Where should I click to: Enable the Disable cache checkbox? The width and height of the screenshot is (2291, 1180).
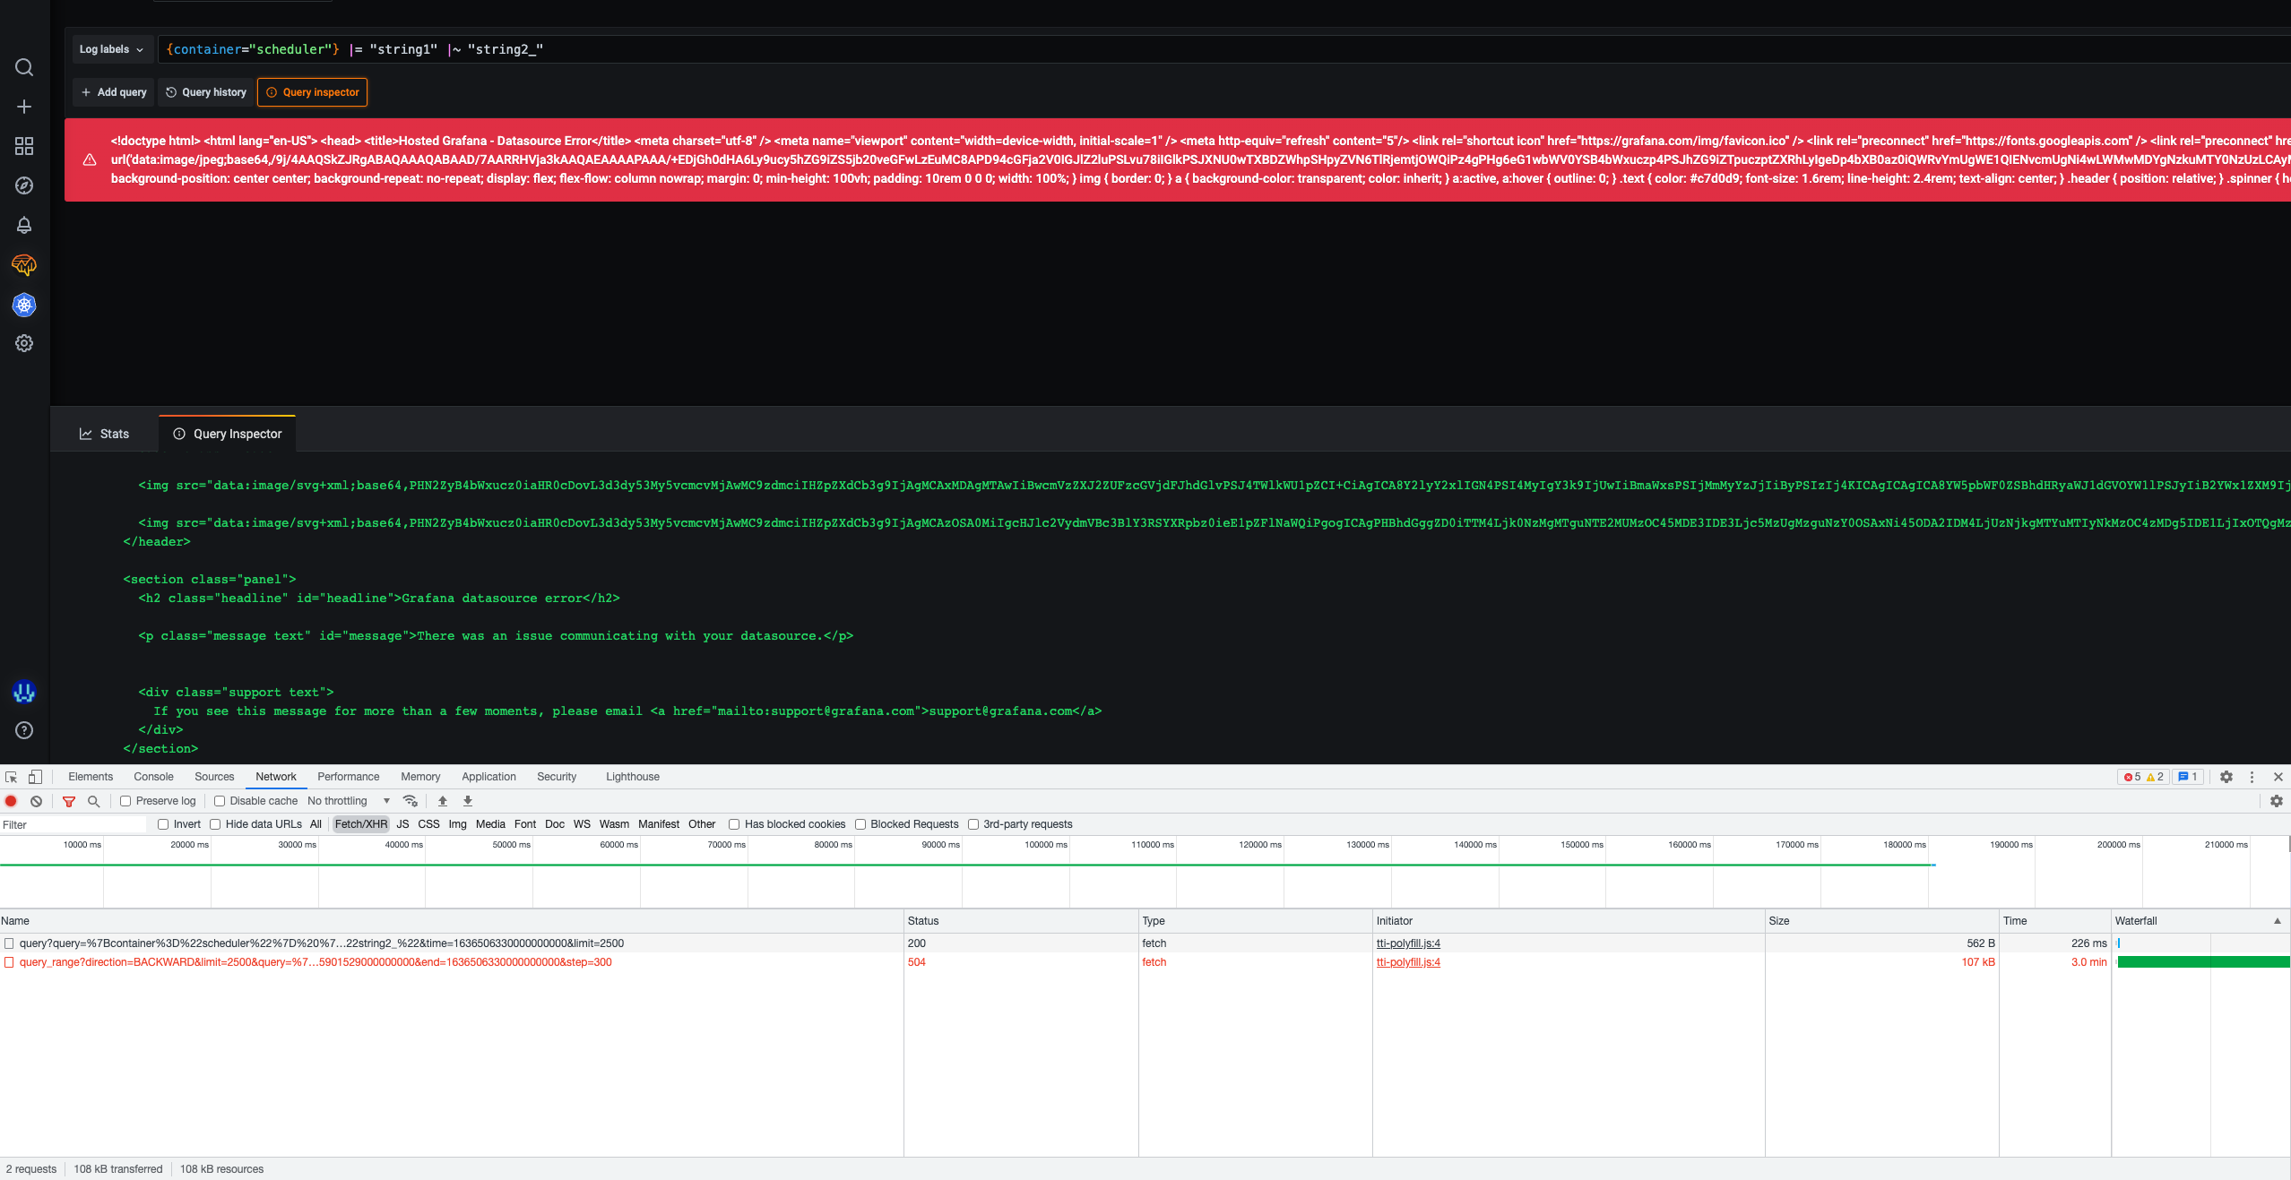tap(219, 800)
